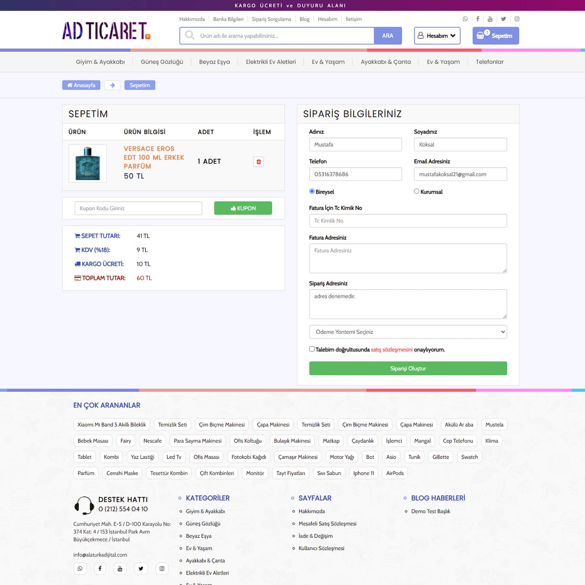Click the Bulaşık Makinesi tag
The image size is (585, 585).
click(292, 441)
